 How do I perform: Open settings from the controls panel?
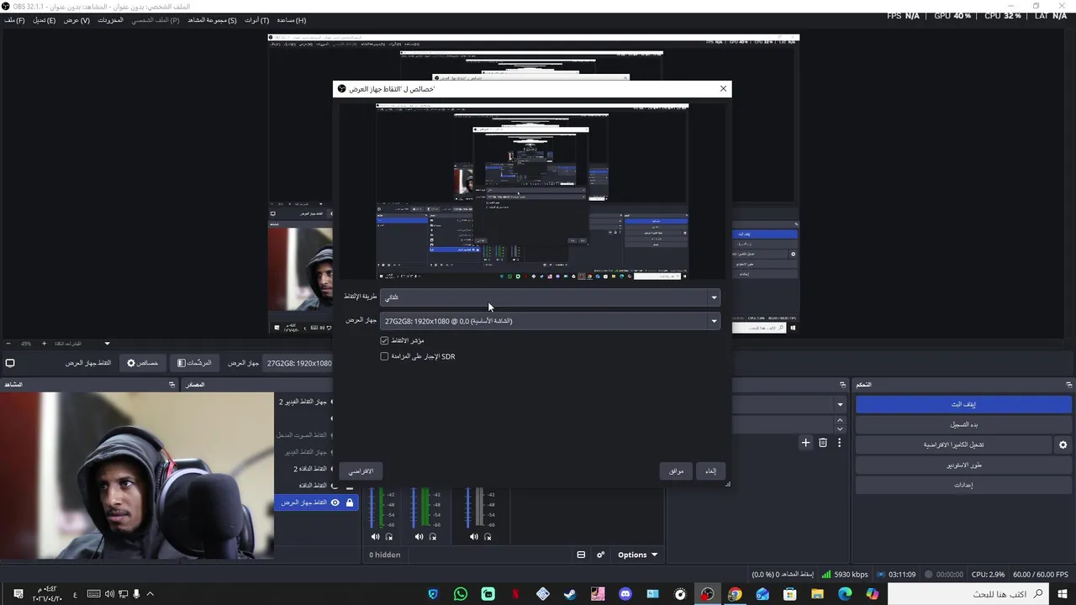[x=963, y=485]
